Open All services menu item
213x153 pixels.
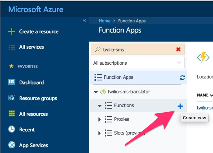[31, 47]
